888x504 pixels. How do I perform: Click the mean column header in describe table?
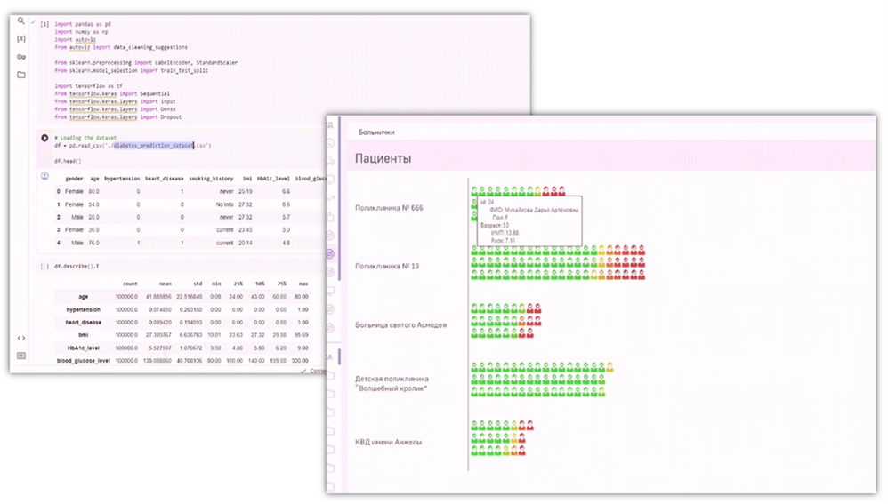pos(165,284)
